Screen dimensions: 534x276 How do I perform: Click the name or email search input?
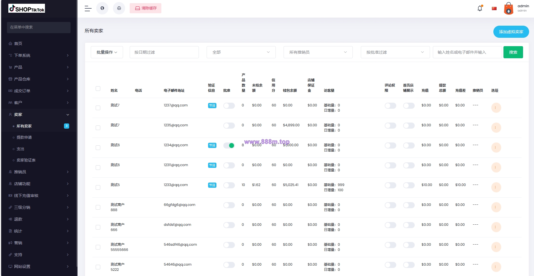[x=467, y=52]
